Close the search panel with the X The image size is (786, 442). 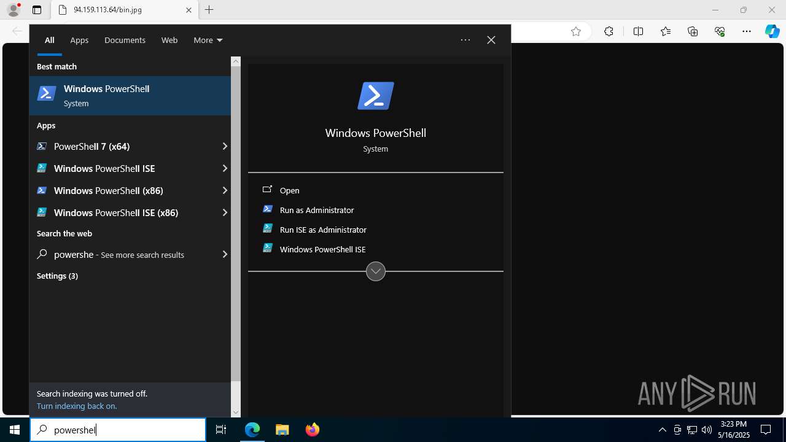click(491, 40)
